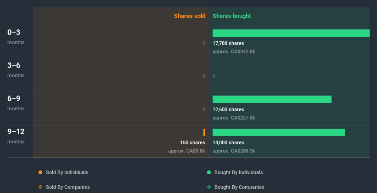Select the 6–9 months green bought bar
The width and height of the screenshot is (377, 193).
272,99
